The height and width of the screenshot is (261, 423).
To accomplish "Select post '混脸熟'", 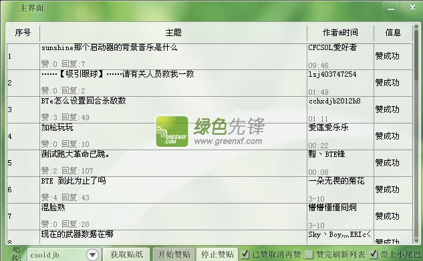I will (x=53, y=208).
